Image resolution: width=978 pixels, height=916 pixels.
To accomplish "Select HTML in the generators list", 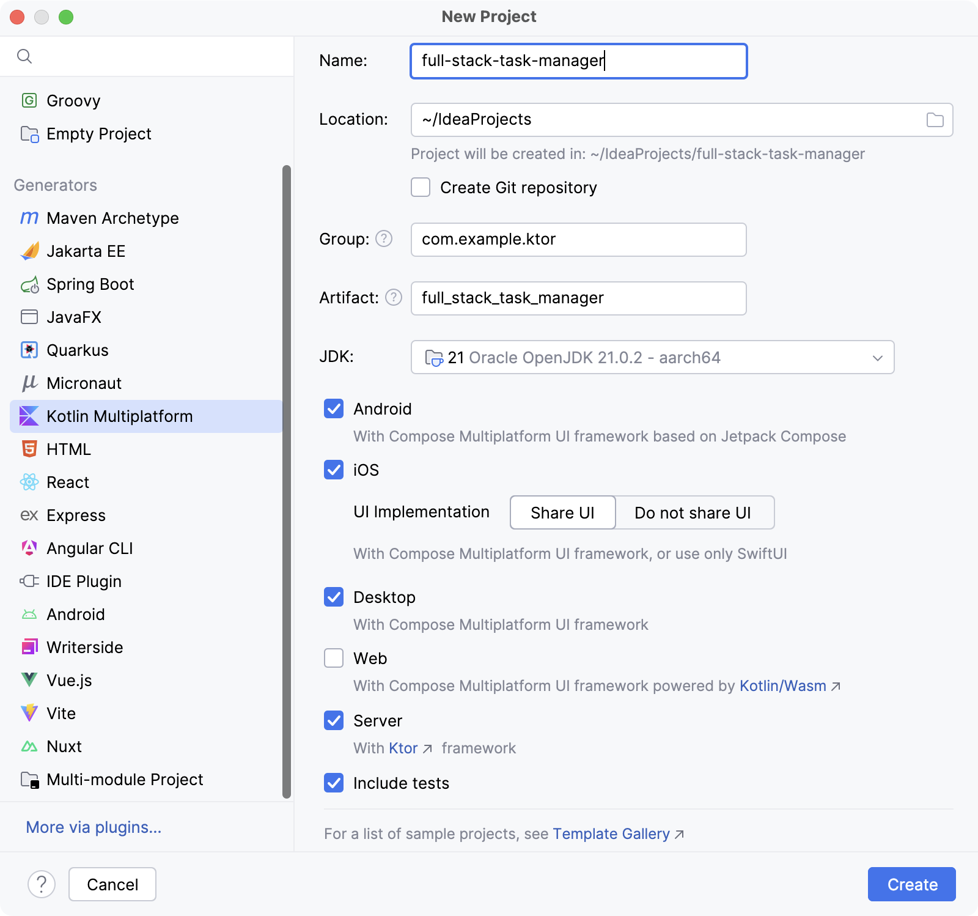I will pyautogui.click(x=146, y=449).
